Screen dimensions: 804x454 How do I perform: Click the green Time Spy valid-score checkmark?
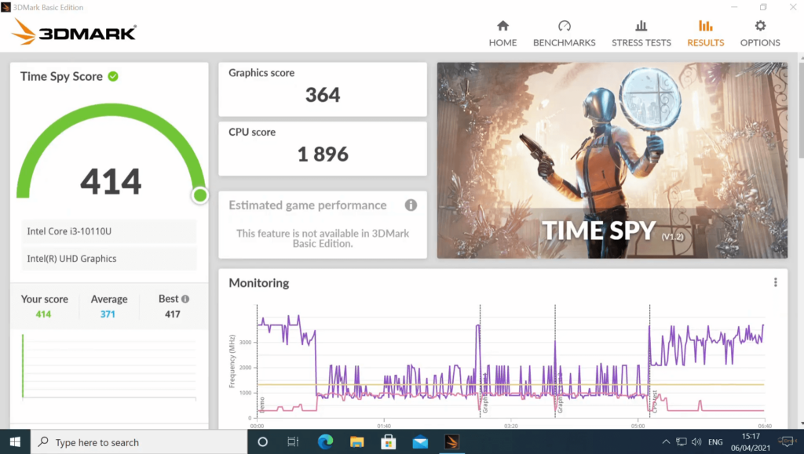pyautogui.click(x=113, y=76)
